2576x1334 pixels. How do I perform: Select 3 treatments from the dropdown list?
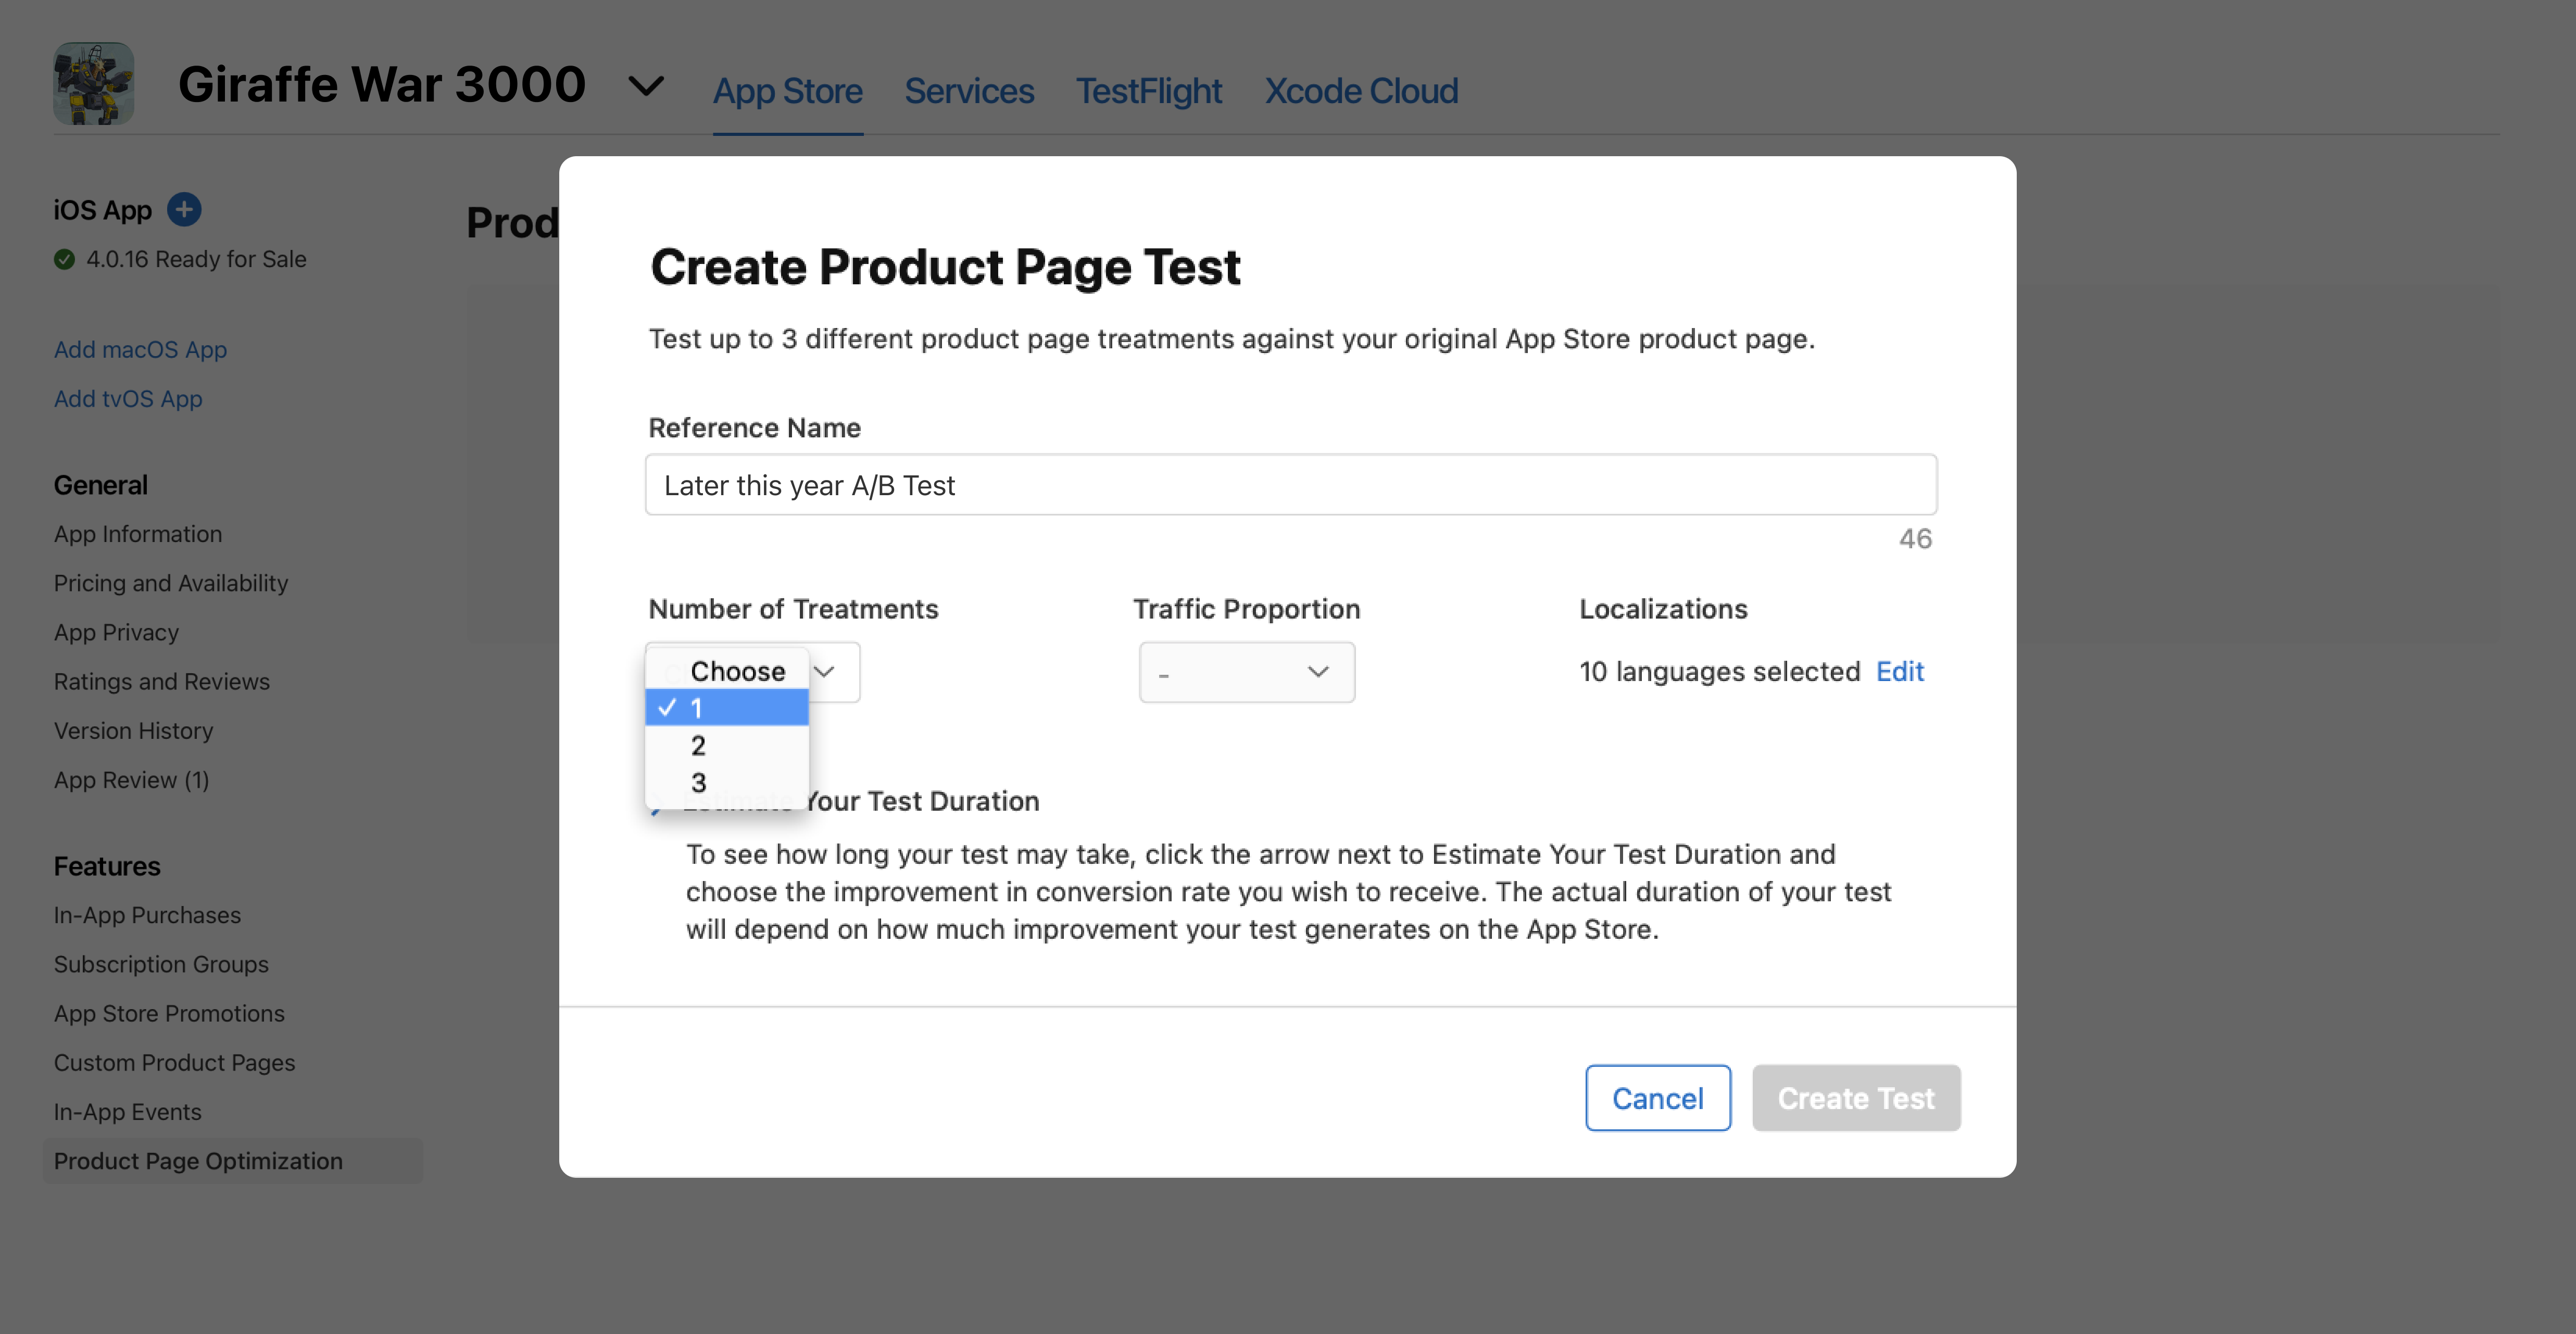click(x=727, y=782)
